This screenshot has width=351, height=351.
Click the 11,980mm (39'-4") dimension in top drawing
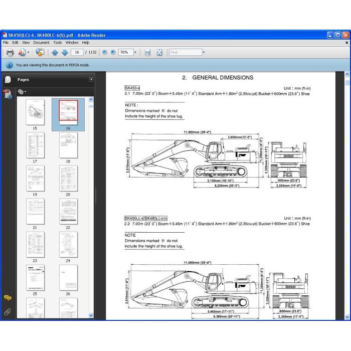pyautogui.click(x=197, y=132)
